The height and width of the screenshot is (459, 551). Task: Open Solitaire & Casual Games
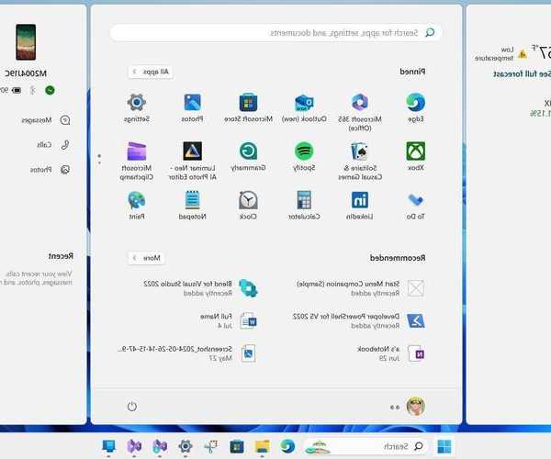[x=360, y=161]
